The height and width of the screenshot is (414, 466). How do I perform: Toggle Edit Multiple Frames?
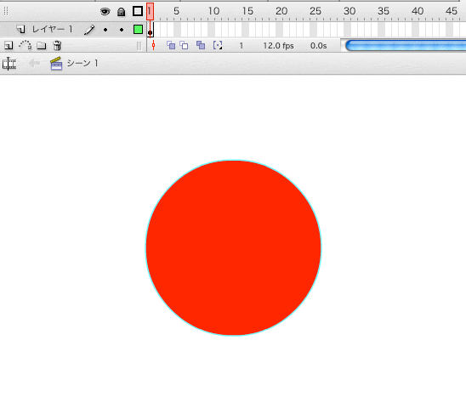201,45
